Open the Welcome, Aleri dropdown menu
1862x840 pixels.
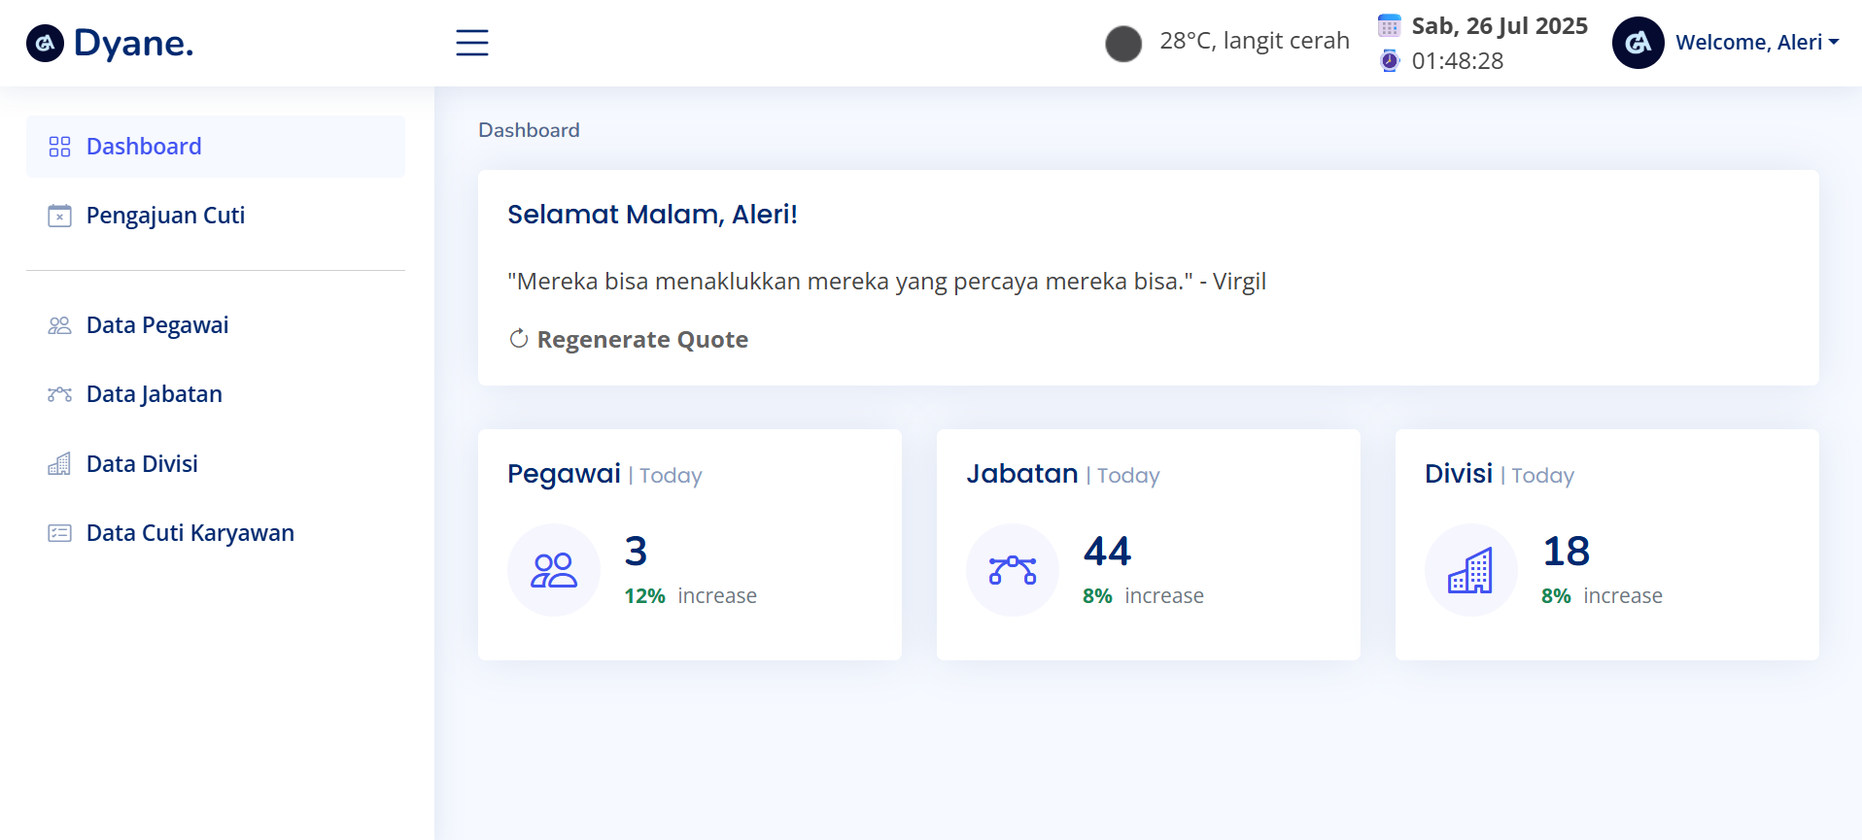[x=1756, y=43]
